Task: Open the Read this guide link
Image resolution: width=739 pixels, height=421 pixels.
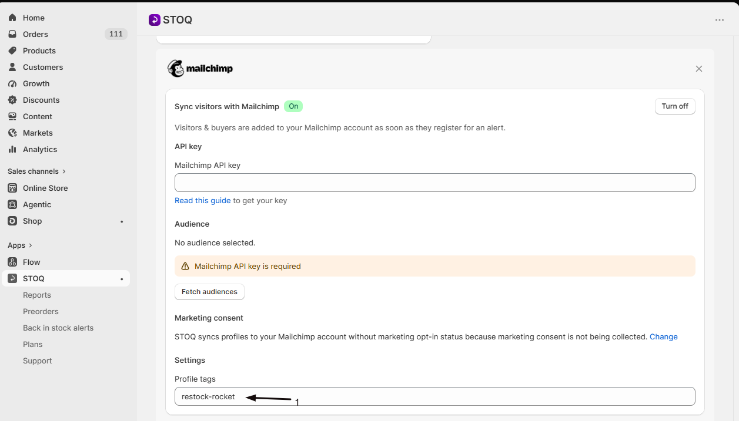Action: (x=203, y=200)
